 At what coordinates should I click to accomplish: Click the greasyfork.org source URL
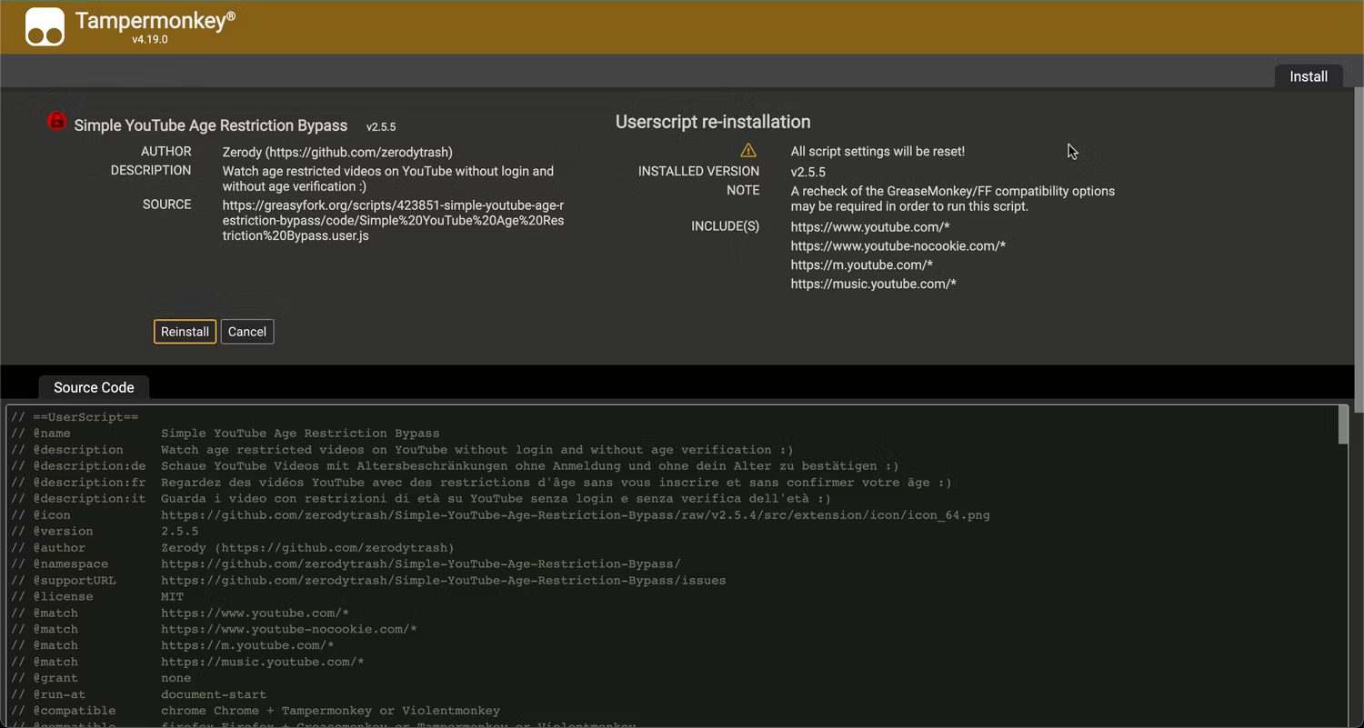click(x=393, y=220)
